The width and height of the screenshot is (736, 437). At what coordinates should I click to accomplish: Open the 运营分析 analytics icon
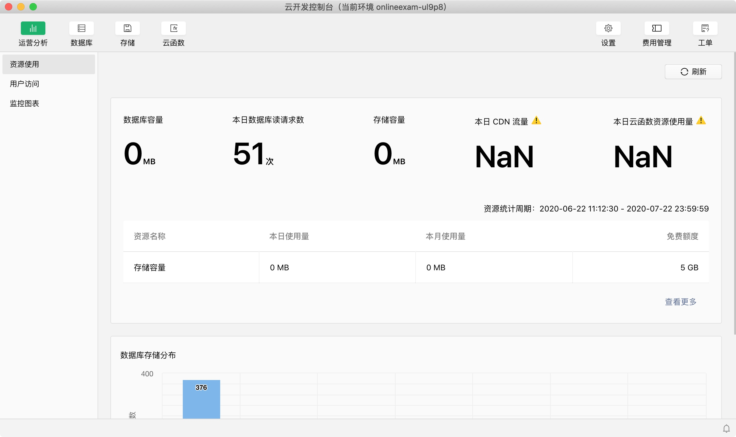click(33, 28)
